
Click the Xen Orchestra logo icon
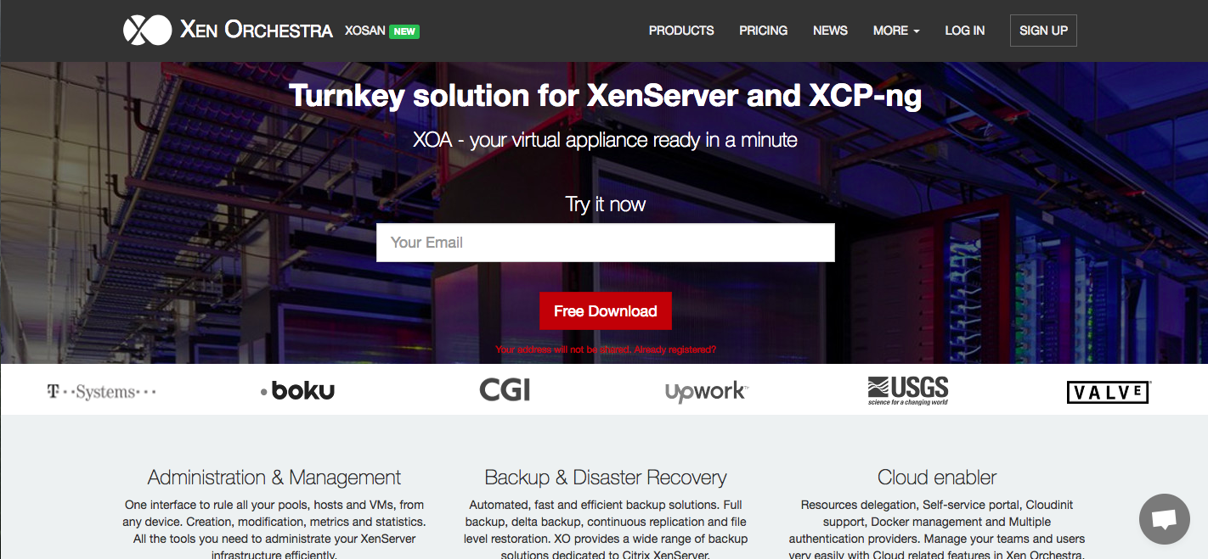pos(147,31)
